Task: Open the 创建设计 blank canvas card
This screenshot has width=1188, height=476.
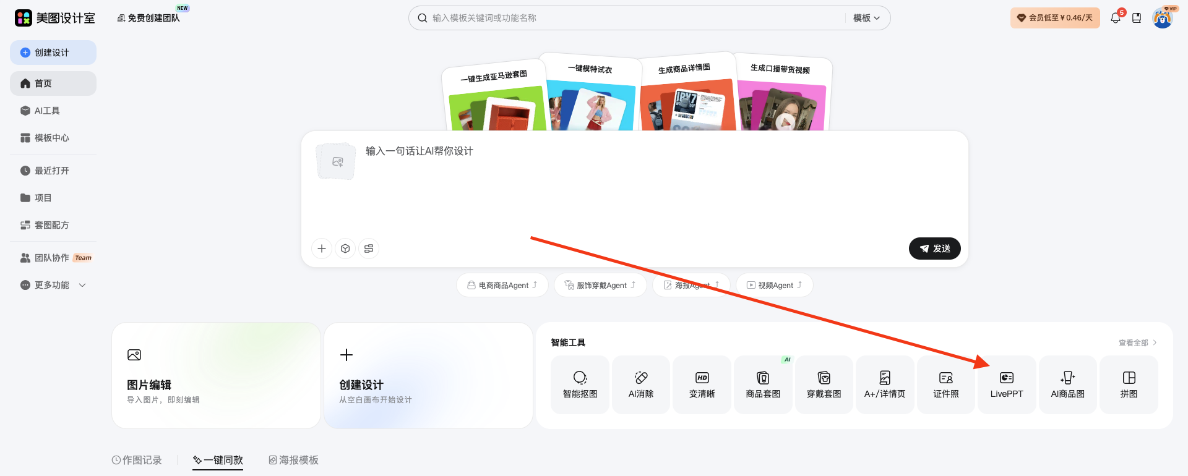Action: [x=428, y=375]
